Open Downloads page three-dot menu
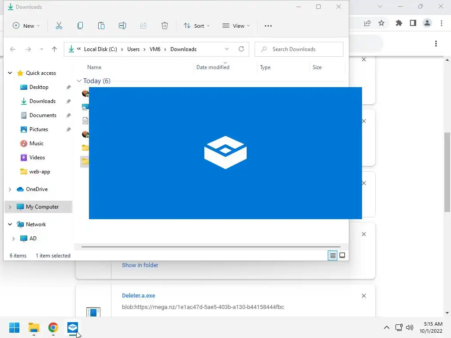451x338 pixels. 436,44
